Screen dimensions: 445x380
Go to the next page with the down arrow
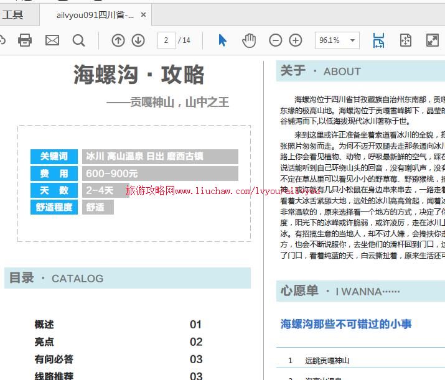click(x=138, y=40)
